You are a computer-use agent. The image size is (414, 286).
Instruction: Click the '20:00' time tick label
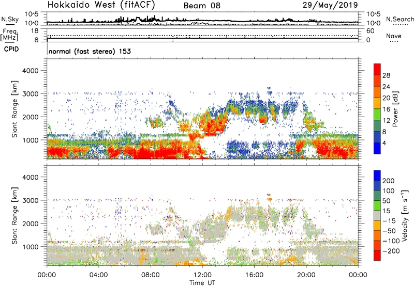[306, 275]
